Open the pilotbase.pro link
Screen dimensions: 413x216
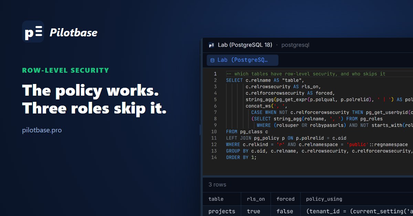click(x=42, y=130)
